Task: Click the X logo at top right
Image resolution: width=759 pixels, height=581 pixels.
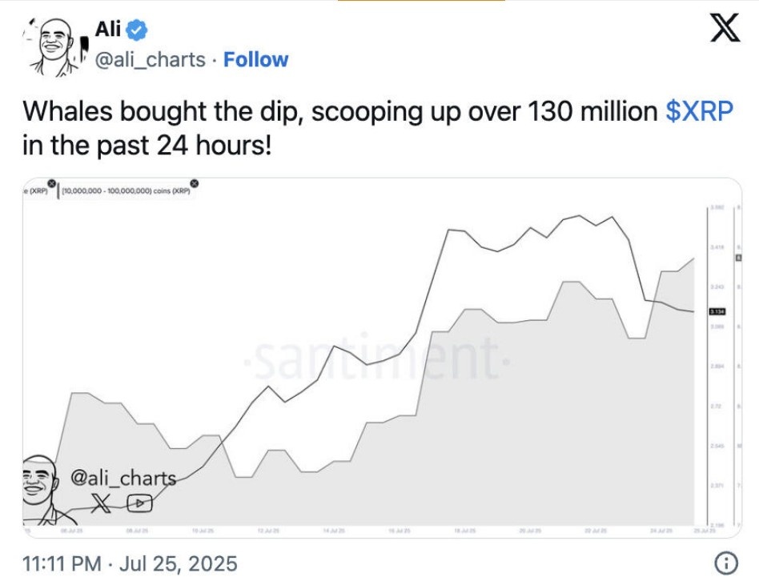Action: click(x=725, y=27)
